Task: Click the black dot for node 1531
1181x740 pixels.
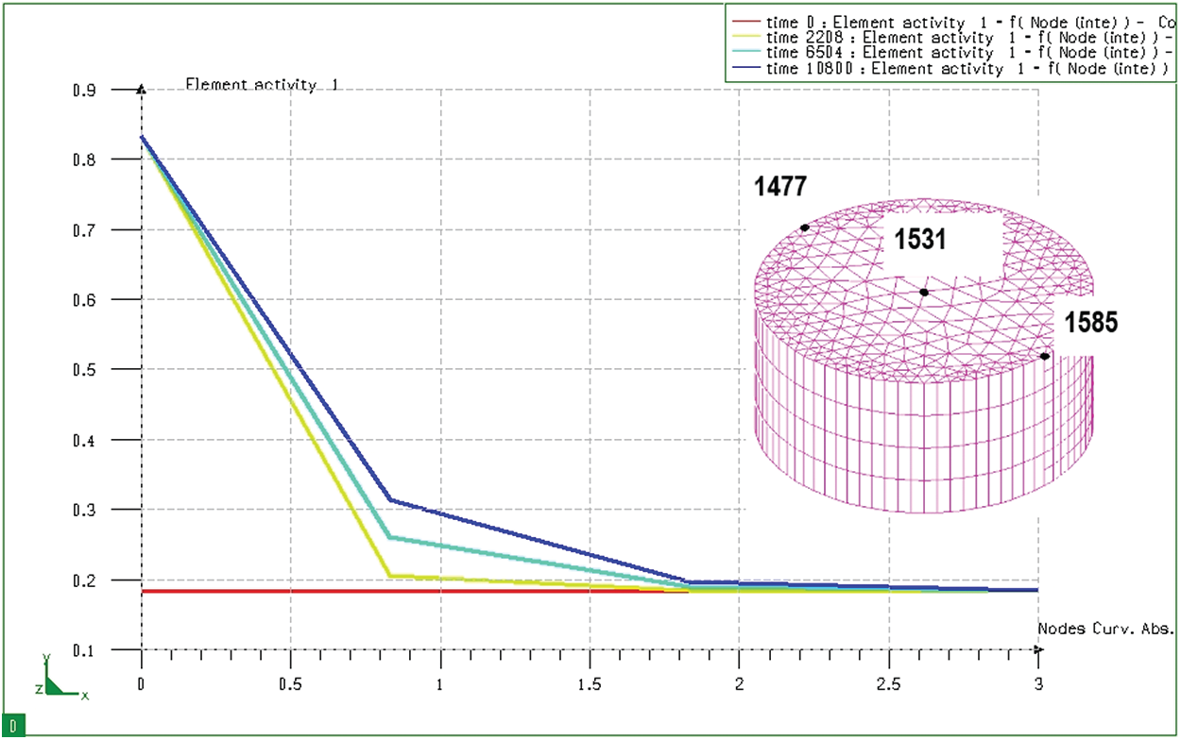Action: tap(924, 293)
